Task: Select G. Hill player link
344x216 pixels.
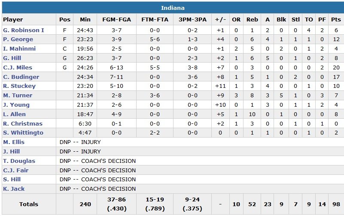Action: click(12, 58)
